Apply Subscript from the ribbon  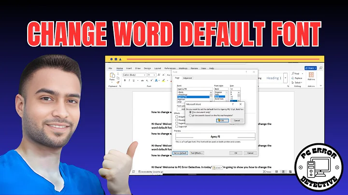[147, 81]
